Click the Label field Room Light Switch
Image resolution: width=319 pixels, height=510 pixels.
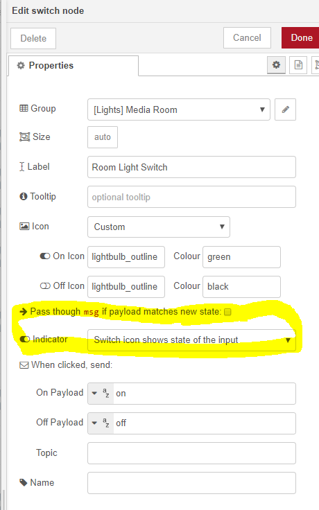tap(191, 167)
